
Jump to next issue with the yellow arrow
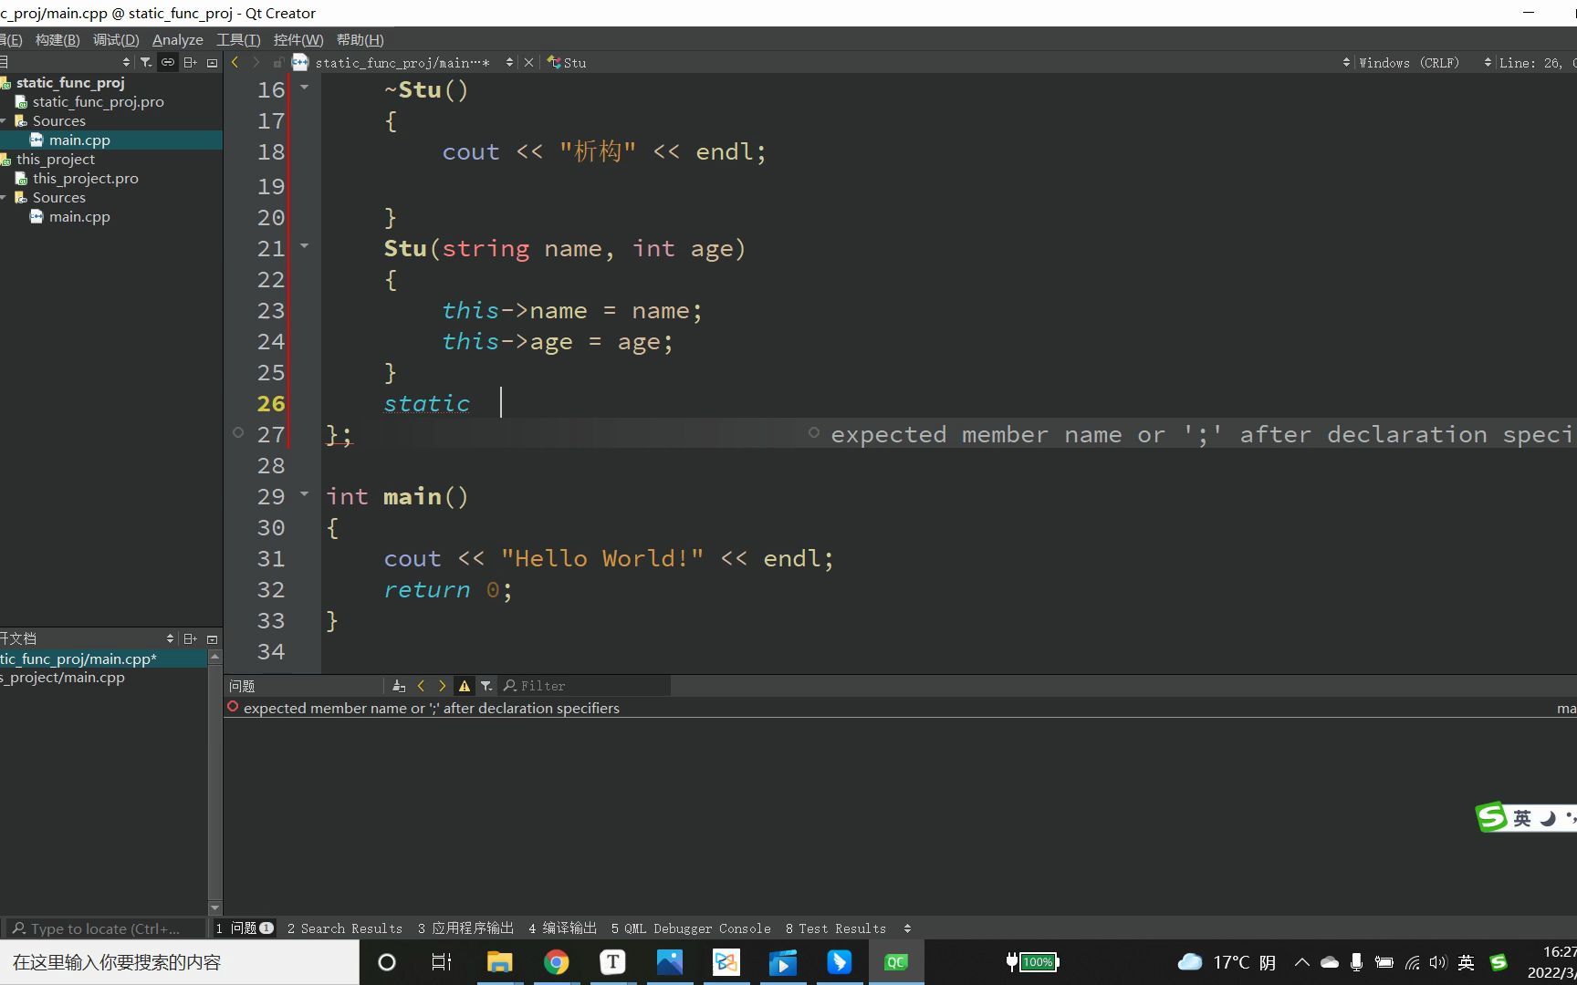(x=443, y=685)
